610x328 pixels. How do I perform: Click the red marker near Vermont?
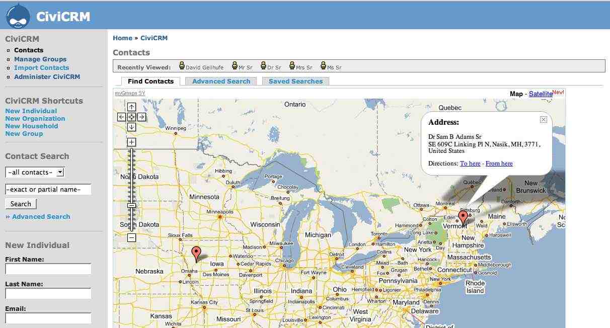(463, 218)
